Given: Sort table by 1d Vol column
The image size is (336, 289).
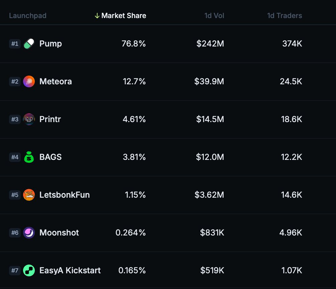Looking at the screenshot, I should pyautogui.click(x=214, y=16).
